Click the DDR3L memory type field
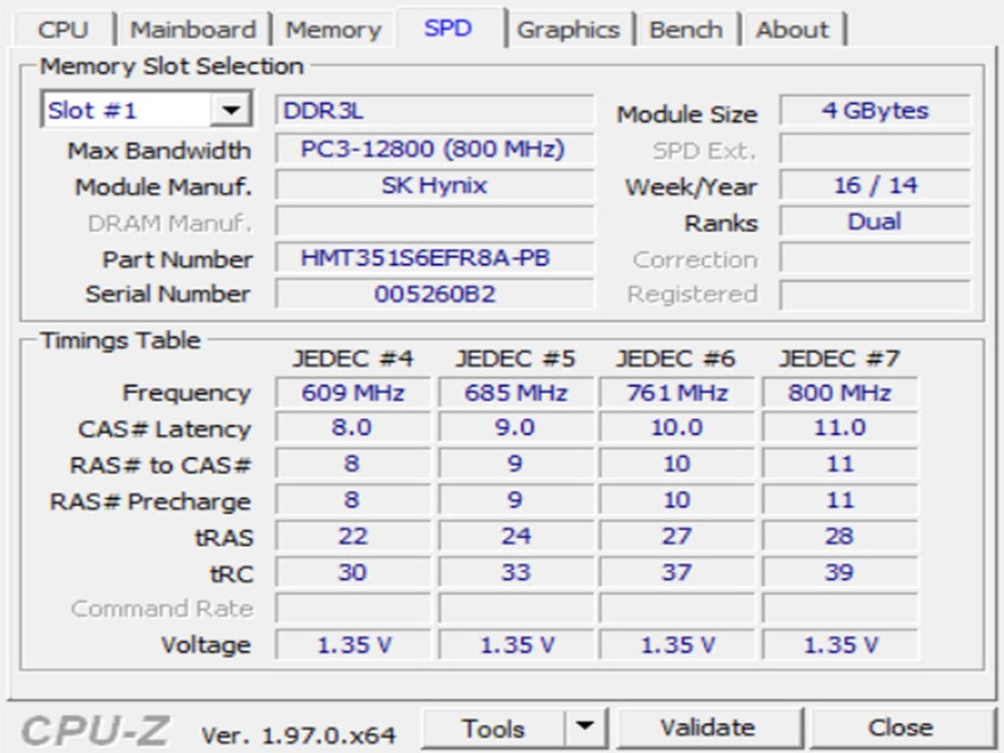The height and width of the screenshot is (753, 1004). coord(434,111)
